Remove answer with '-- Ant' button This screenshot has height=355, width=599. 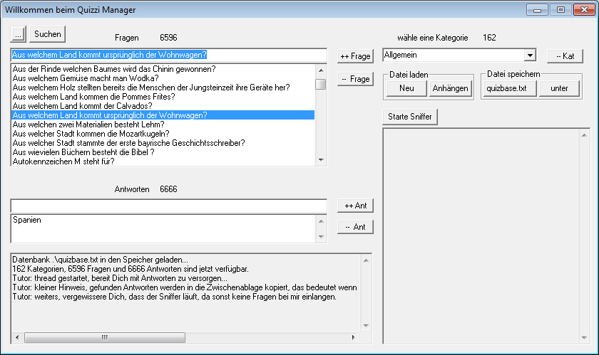(x=355, y=227)
